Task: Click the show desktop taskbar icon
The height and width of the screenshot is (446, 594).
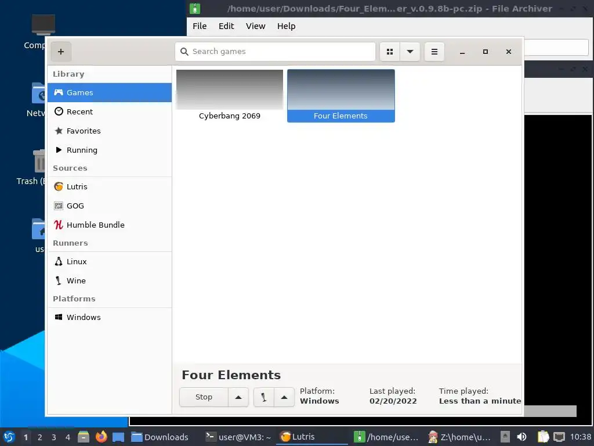Action: coord(118,437)
